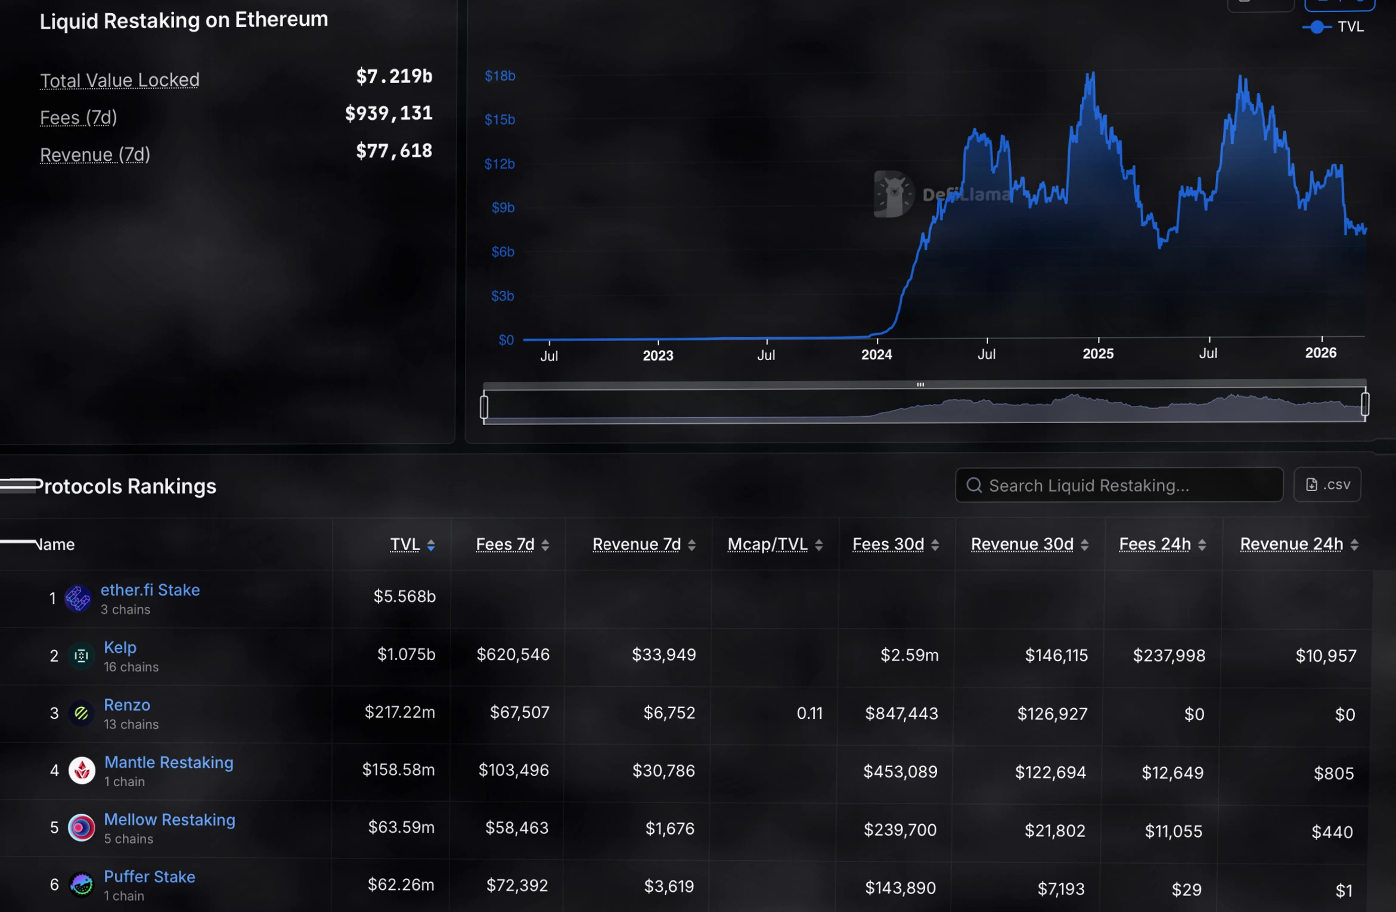
Task: Select the Mellow Restaking logo icon
Action: pos(82,828)
